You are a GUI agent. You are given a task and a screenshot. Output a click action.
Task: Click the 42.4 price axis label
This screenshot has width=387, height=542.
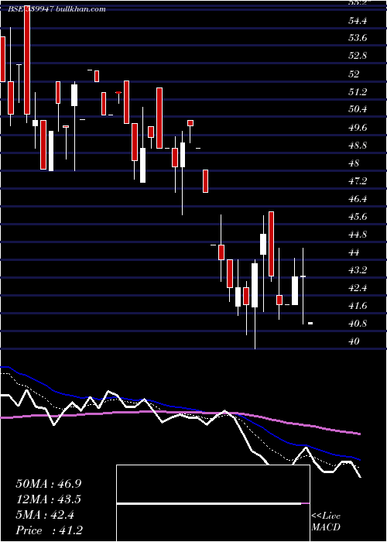pyautogui.click(x=358, y=288)
